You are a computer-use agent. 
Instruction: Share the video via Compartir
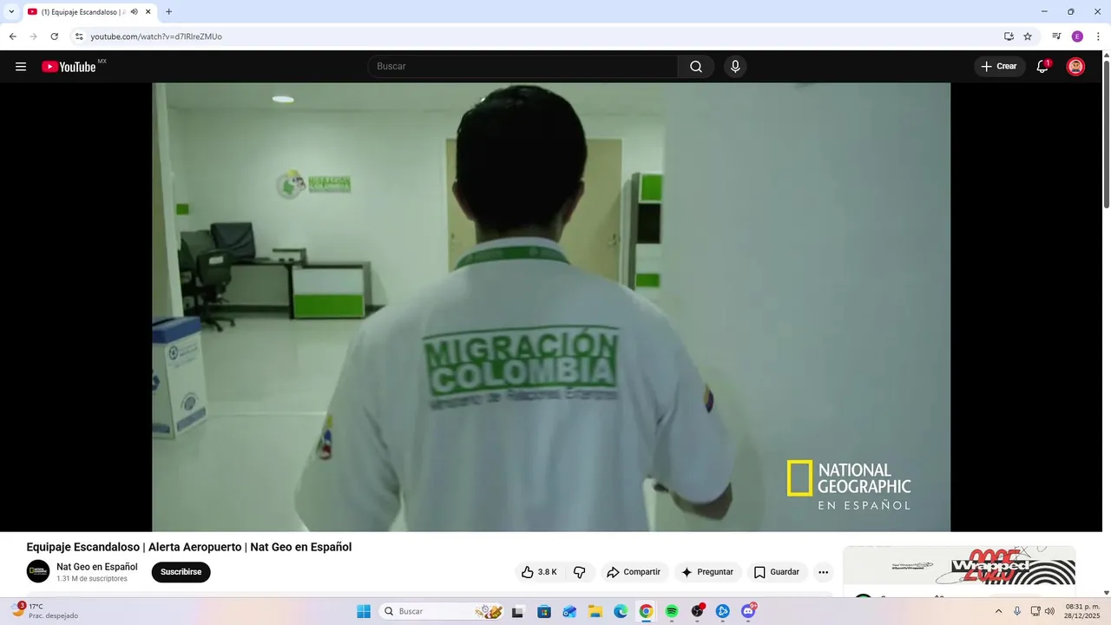634,572
